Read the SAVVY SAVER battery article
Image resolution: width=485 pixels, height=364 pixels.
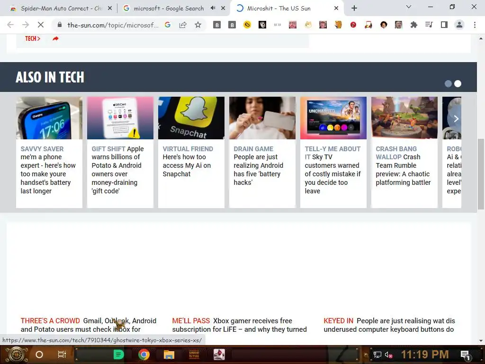(48, 170)
